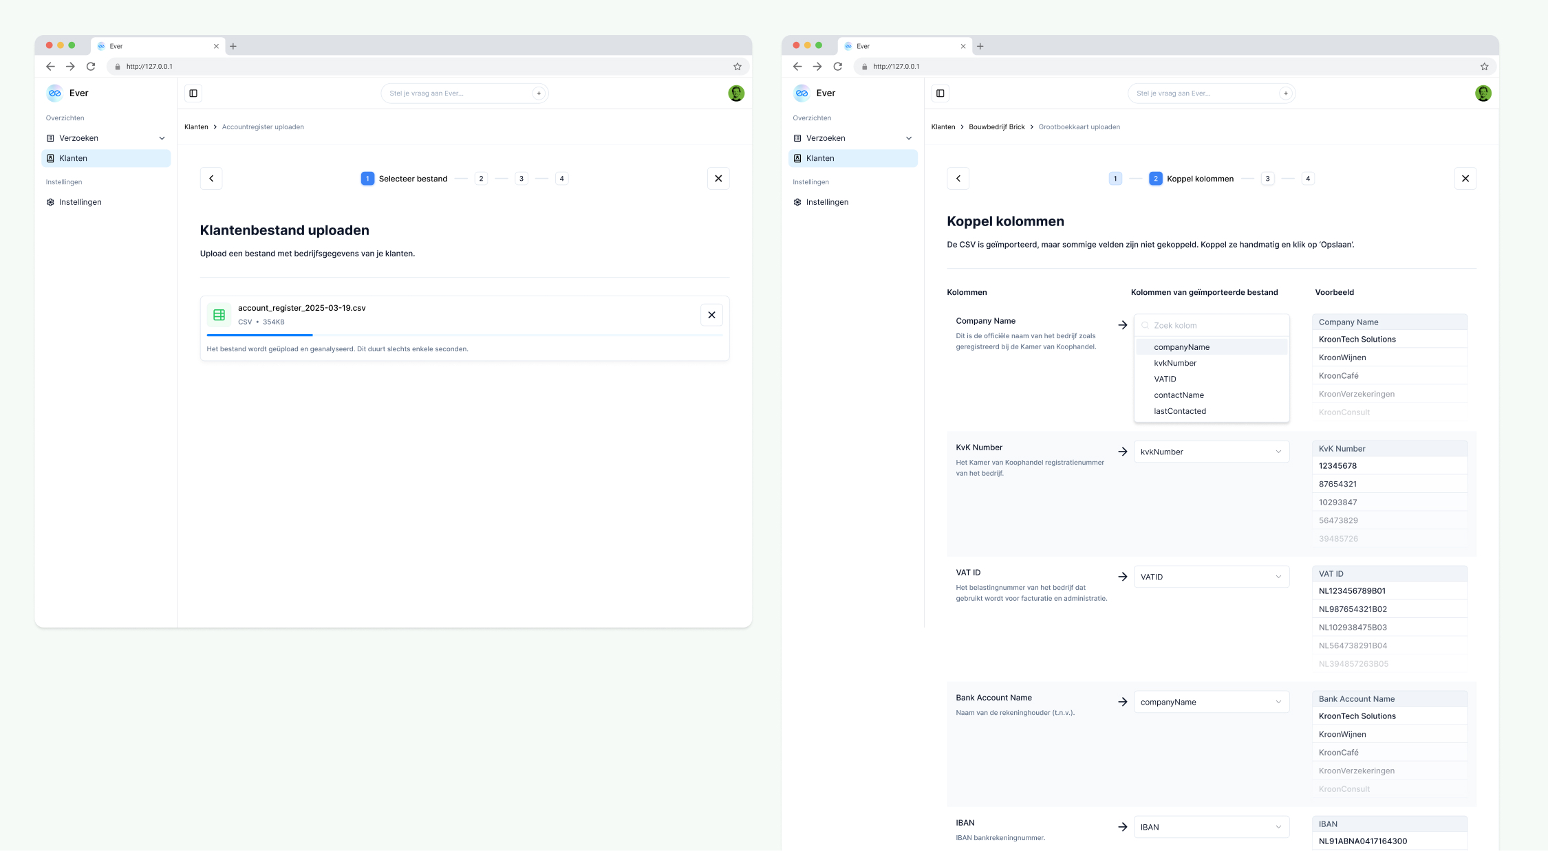Click plus icon in left Ever search bar
The image size is (1548, 851).
539,93
